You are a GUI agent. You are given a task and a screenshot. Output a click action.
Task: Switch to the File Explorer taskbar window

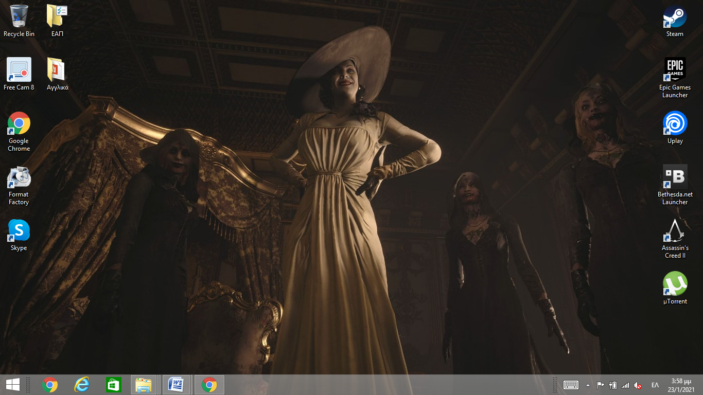(x=144, y=385)
